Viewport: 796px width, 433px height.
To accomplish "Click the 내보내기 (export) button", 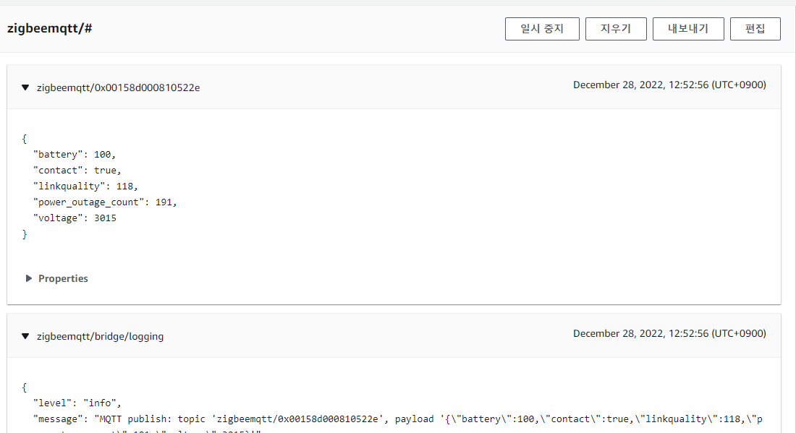I will 688,29.
